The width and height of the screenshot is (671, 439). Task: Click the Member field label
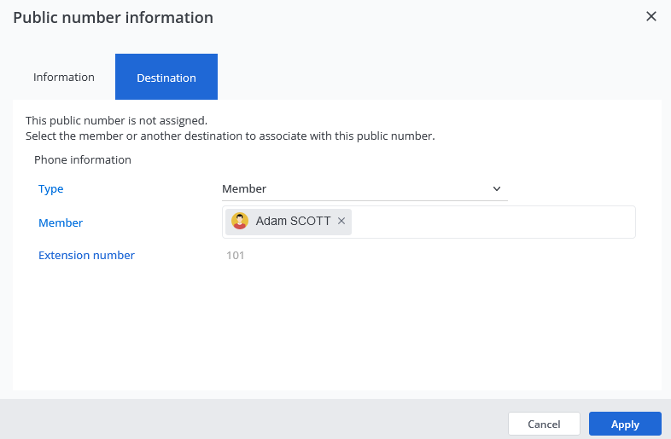(x=61, y=222)
